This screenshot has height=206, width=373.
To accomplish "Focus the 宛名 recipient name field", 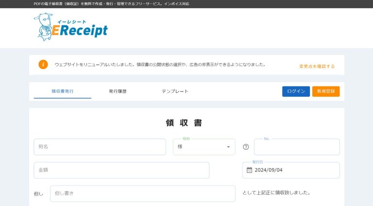I will [x=100, y=147].
